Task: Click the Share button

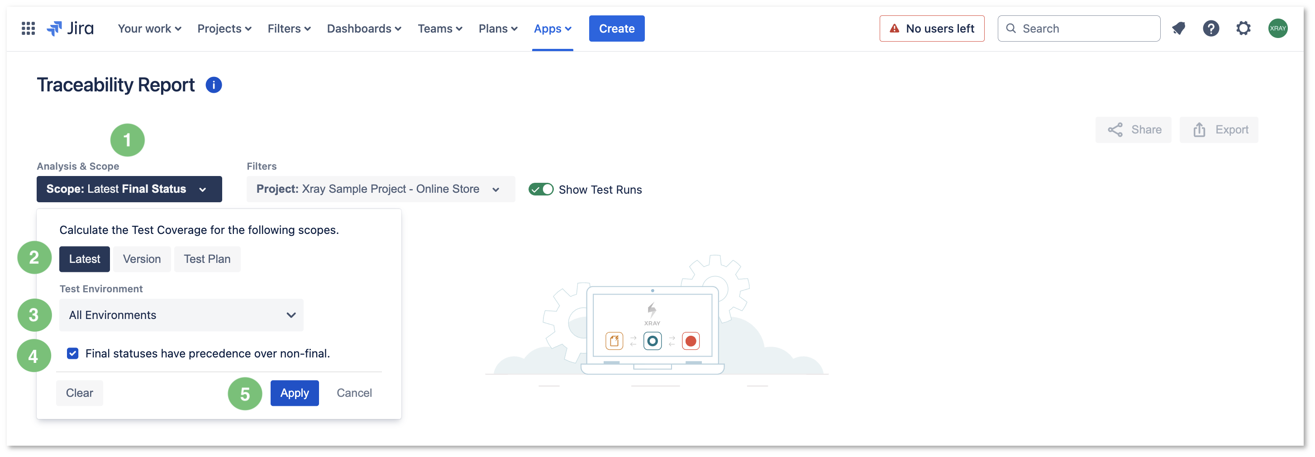Action: click(x=1133, y=130)
